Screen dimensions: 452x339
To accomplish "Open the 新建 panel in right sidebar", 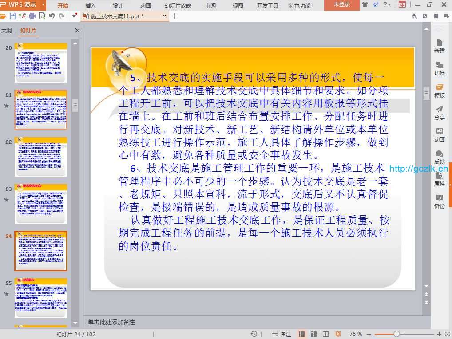I will point(439,46).
